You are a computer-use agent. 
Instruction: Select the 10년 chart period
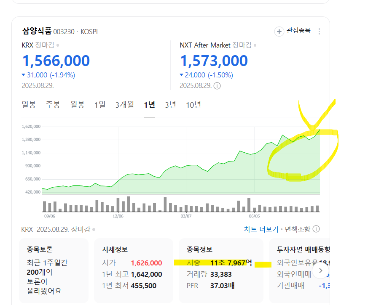[x=193, y=105]
